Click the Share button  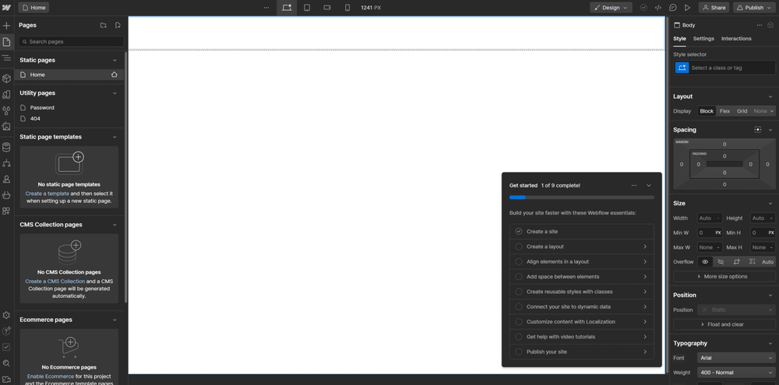point(714,8)
